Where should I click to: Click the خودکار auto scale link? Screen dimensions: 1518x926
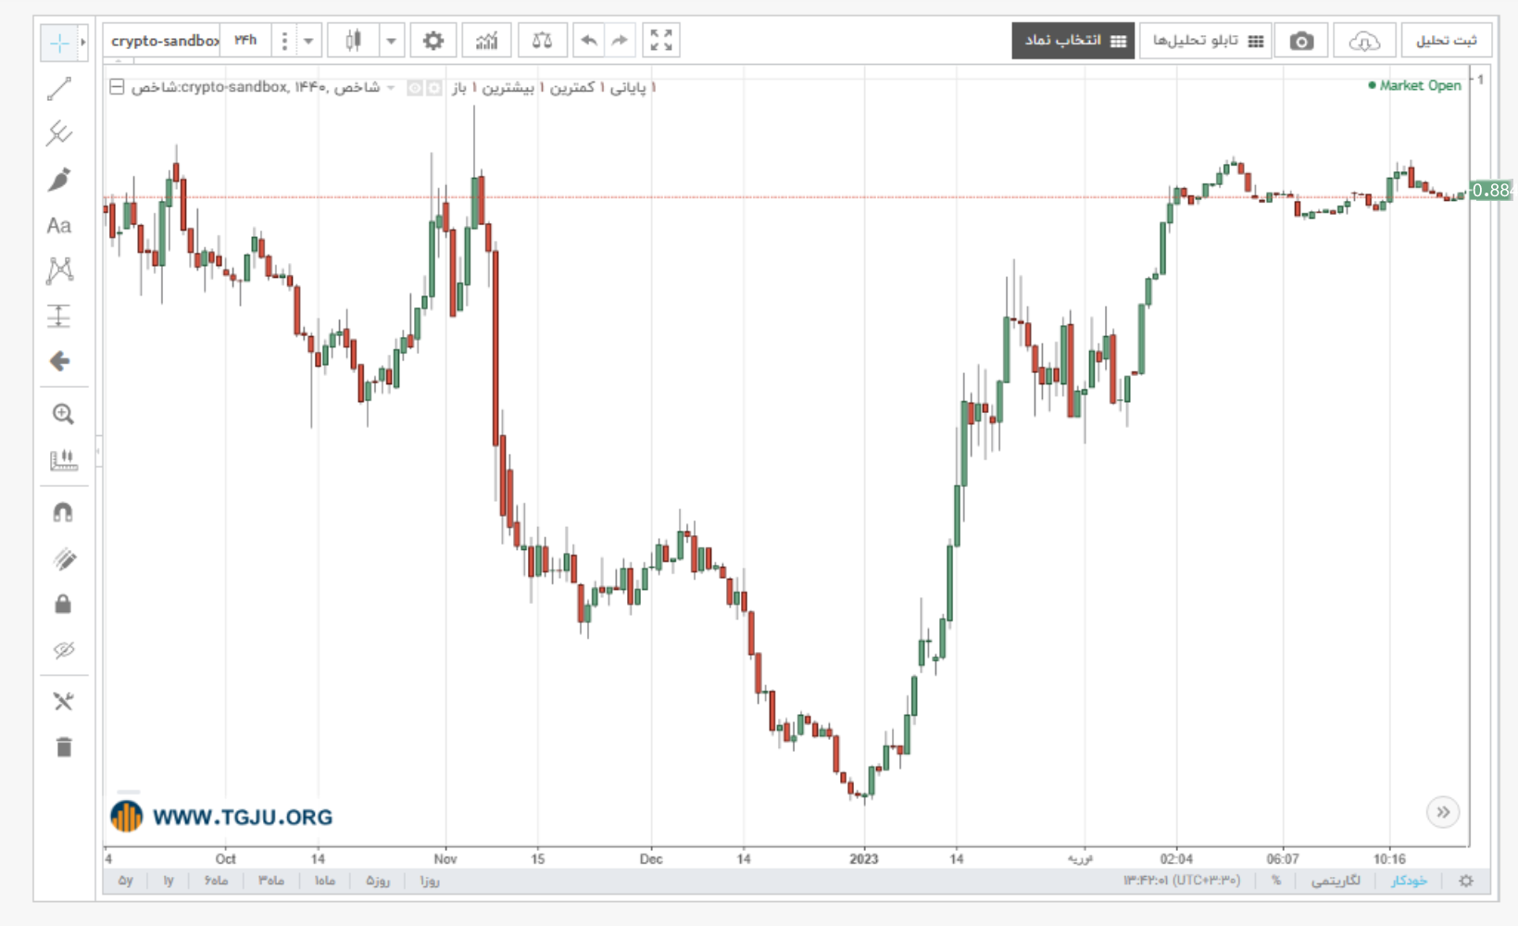click(x=1409, y=881)
